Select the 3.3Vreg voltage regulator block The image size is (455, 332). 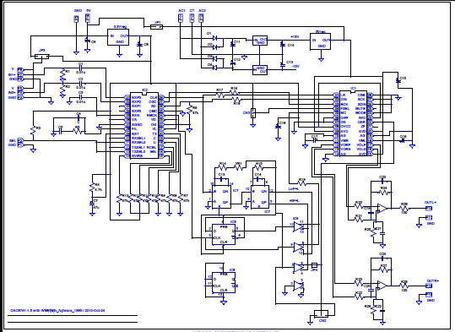[118, 37]
